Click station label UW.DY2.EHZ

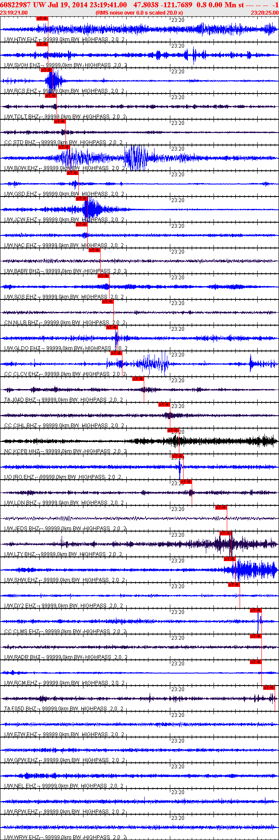pos(20,606)
